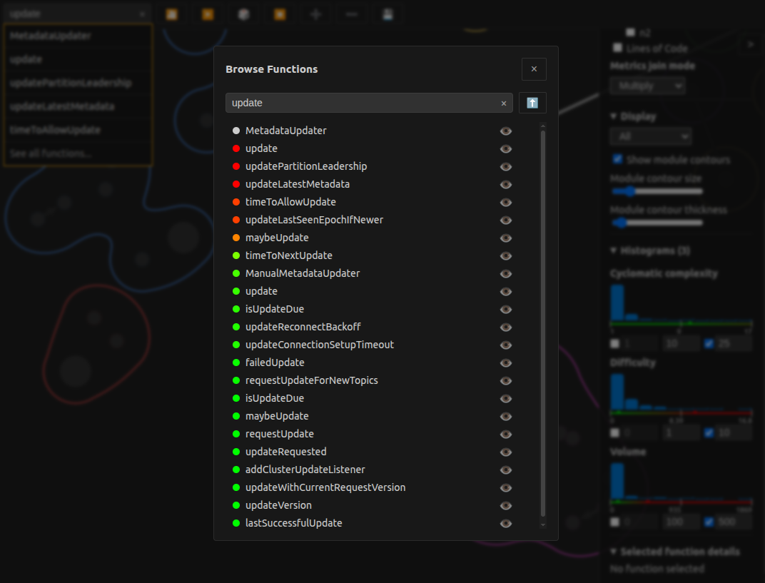Enable the Show module contours checkbox
This screenshot has height=583, width=765.
tap(617, 159)
